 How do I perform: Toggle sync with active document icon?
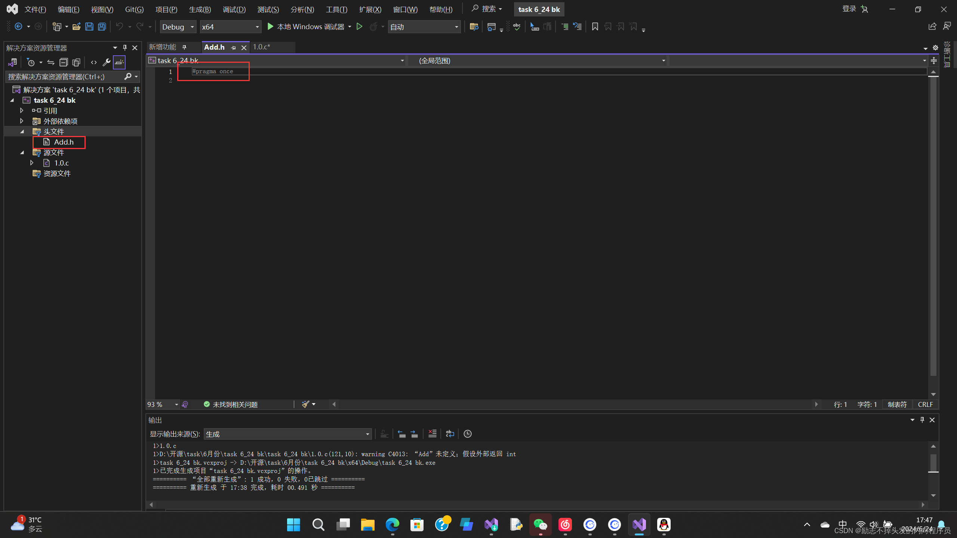pos(51,62)
